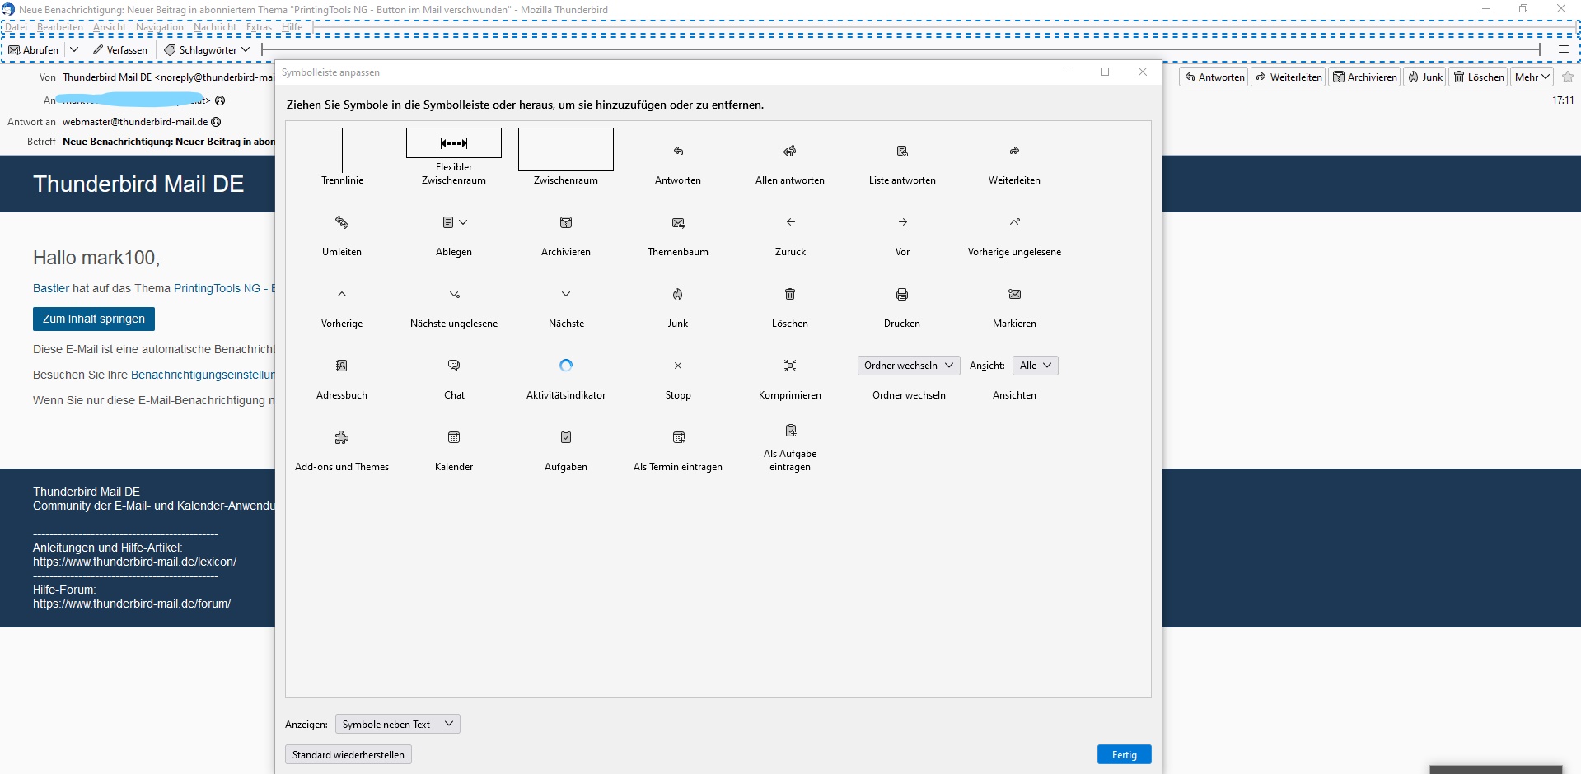Viewport: 1581px width, 774px height.
Task: Click Junk button in message header
Action: click(x=1425, y=77)
